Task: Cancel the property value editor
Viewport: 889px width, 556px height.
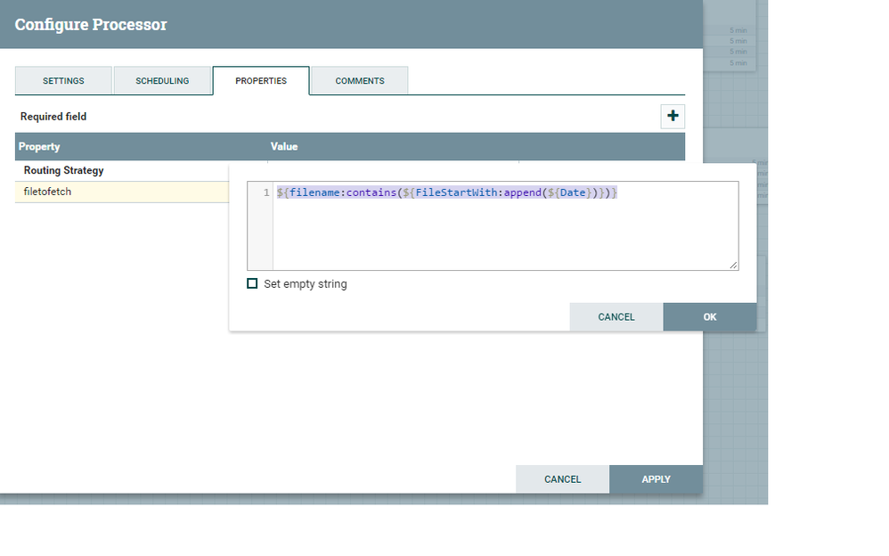Action: [616, 316]
